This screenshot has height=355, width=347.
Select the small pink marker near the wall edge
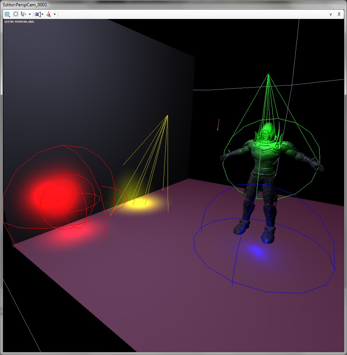218,124
